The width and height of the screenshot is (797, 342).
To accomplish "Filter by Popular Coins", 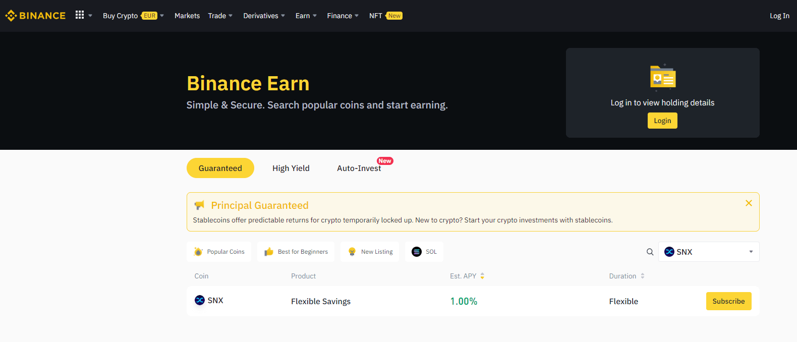I will [219, 252].
